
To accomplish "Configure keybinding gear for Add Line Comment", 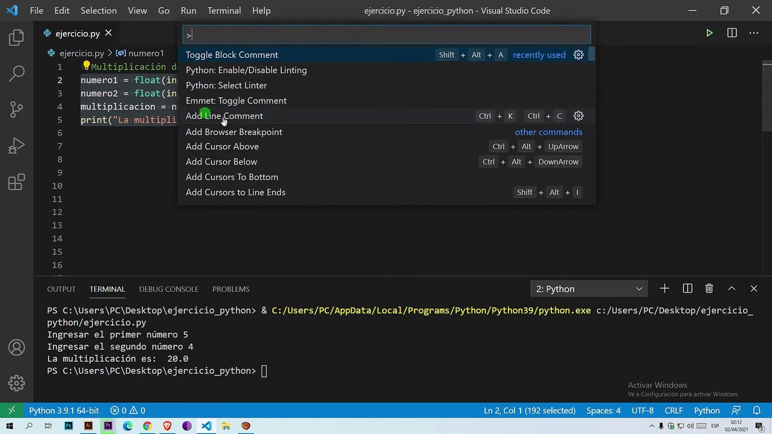I will click(578, 116).
